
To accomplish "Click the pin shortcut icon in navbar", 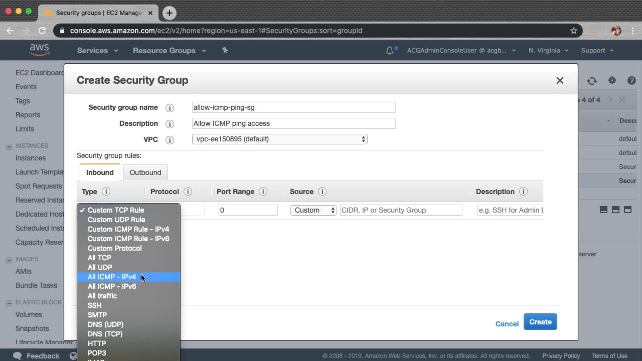I will point(225,50).
